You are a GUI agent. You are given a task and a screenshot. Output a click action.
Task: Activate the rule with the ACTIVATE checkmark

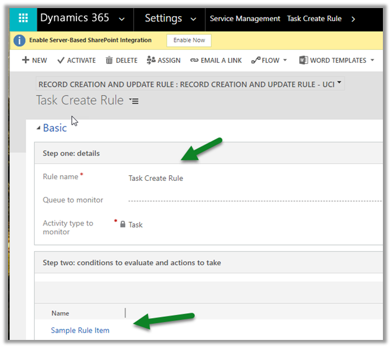(x=76, y=60)
